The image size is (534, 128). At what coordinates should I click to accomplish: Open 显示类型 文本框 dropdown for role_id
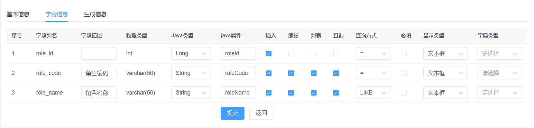coord(446,53)
